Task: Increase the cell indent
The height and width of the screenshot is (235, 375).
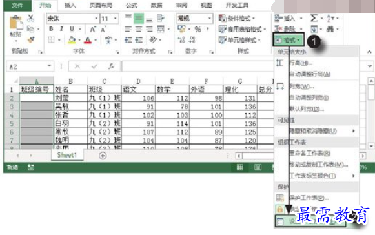Action: pyautogui.click(x=139, y=40)
